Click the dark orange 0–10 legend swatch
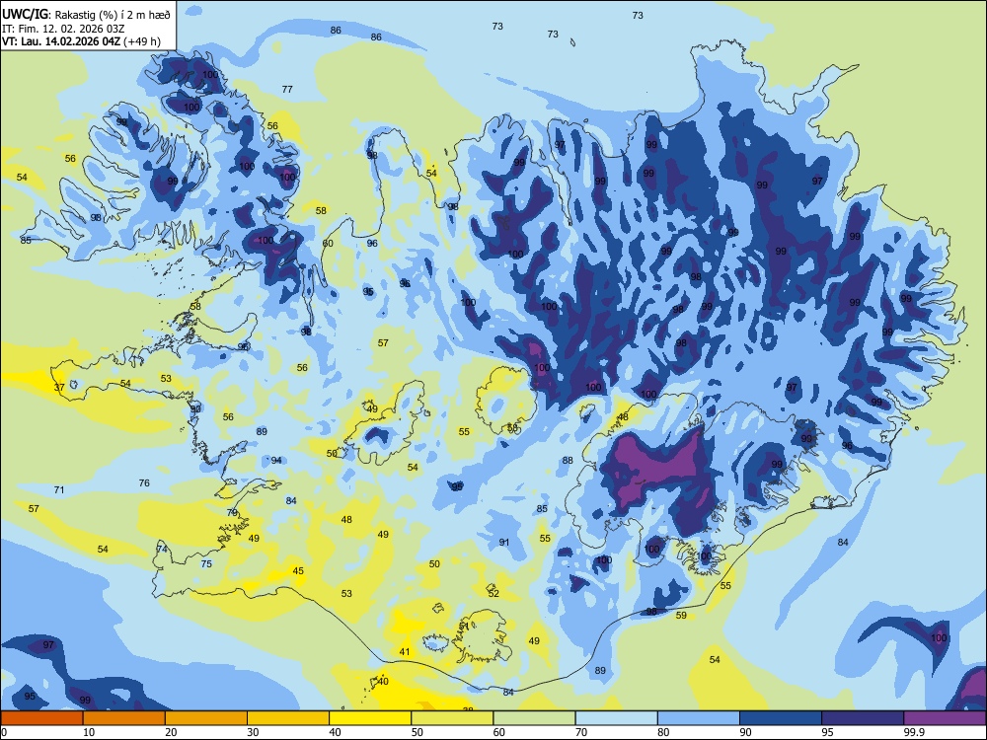This screenshot has height=740, width=987. (x=42, y=718)
